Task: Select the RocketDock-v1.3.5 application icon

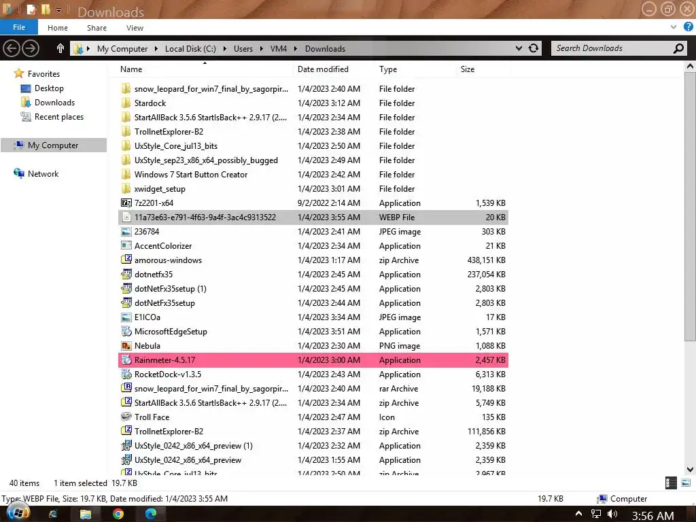Action: (126, 375)
